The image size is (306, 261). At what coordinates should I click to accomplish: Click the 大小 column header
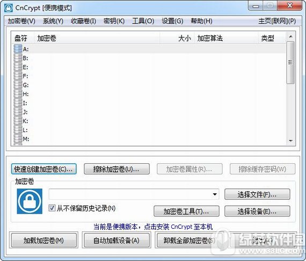177,38
